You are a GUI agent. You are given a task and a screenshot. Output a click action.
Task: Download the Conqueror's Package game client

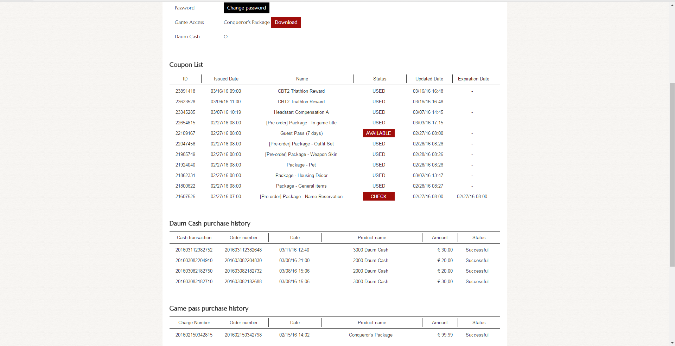click(286, 22)
